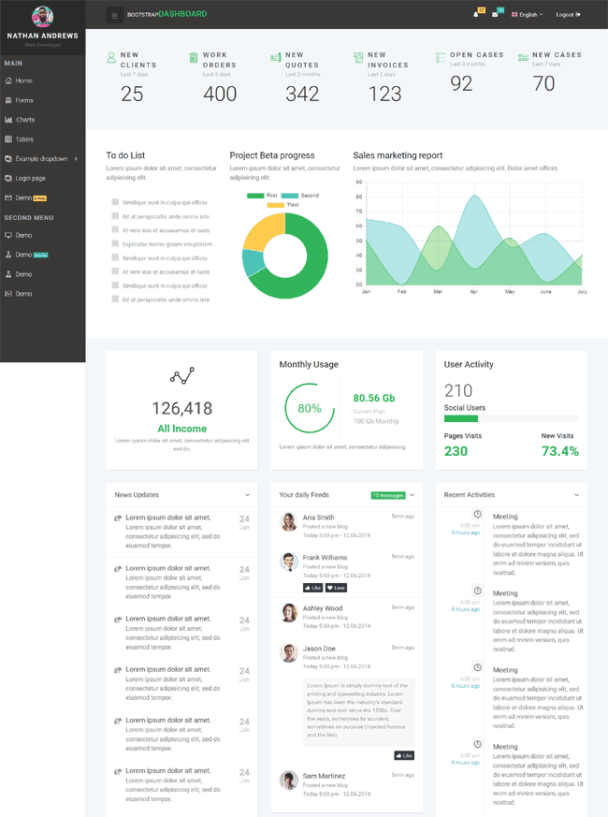Check first 'Similique sunt in culpa' todo
The image size is (608, 817).
click(x=115, y=201)
